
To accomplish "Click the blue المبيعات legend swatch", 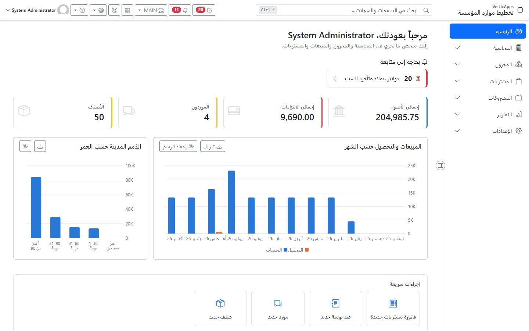I will coord(285,250).
